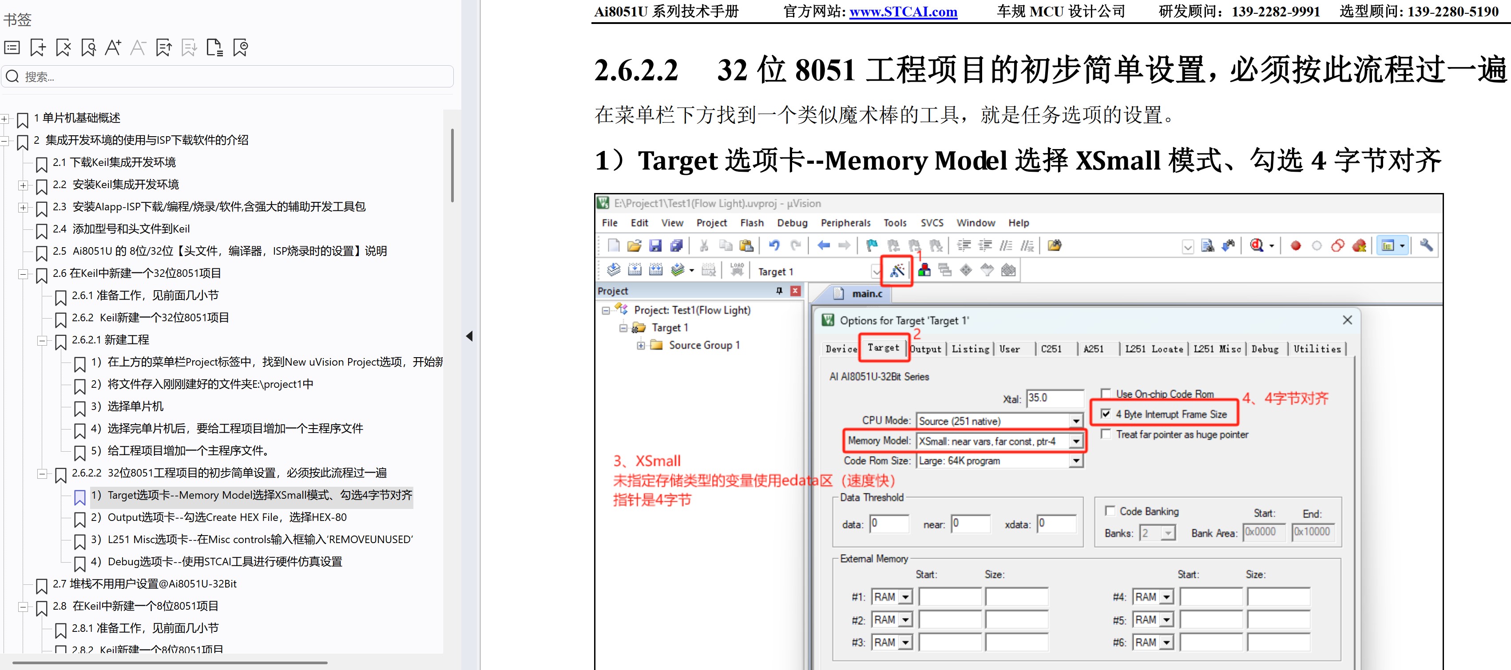Click the bookmark search input field
Viewport: 1511px width, 670px height.
click(x=227, y=76)
